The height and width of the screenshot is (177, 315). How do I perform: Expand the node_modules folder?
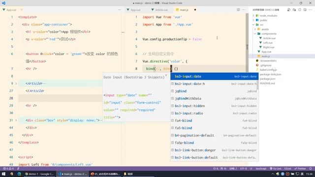(x=253, y=15)
